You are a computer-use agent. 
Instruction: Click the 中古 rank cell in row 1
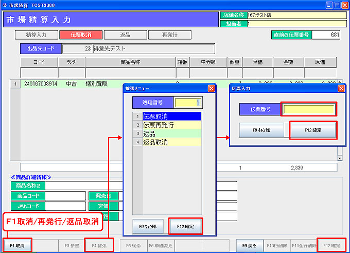pos(72,84)
